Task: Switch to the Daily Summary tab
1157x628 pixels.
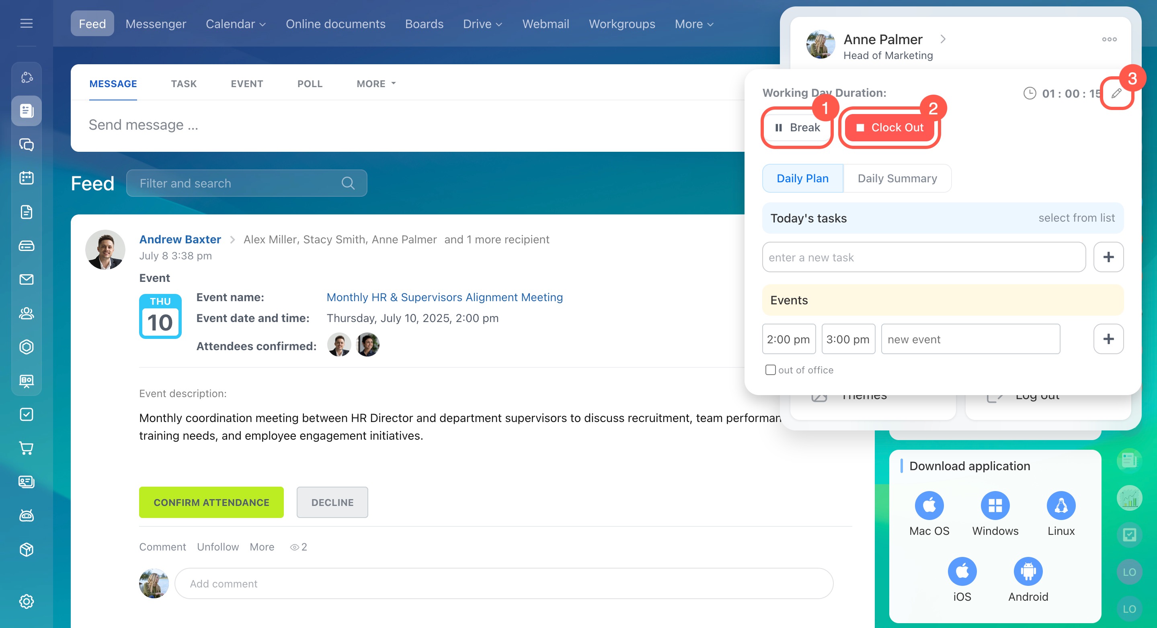Action: (897, 179)
